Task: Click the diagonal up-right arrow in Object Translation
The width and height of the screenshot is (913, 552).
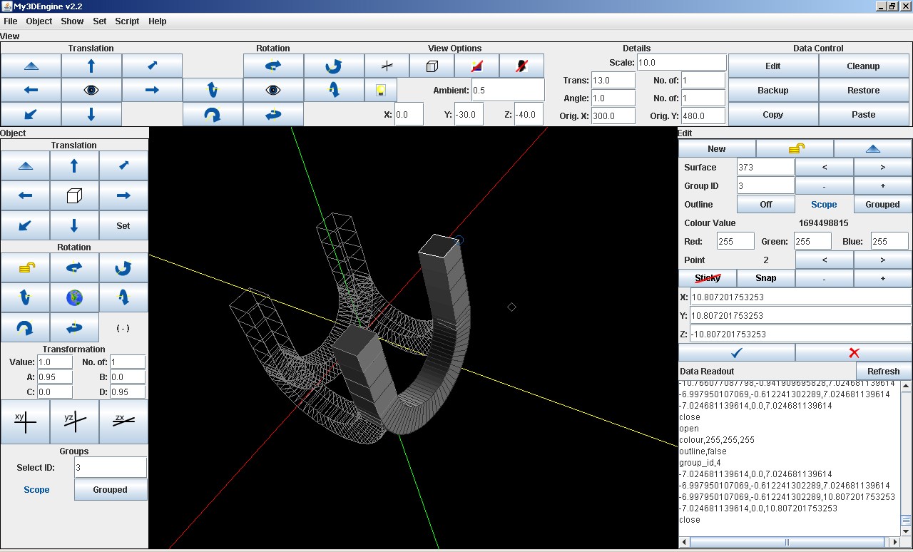Action: (x=123, y=165)
